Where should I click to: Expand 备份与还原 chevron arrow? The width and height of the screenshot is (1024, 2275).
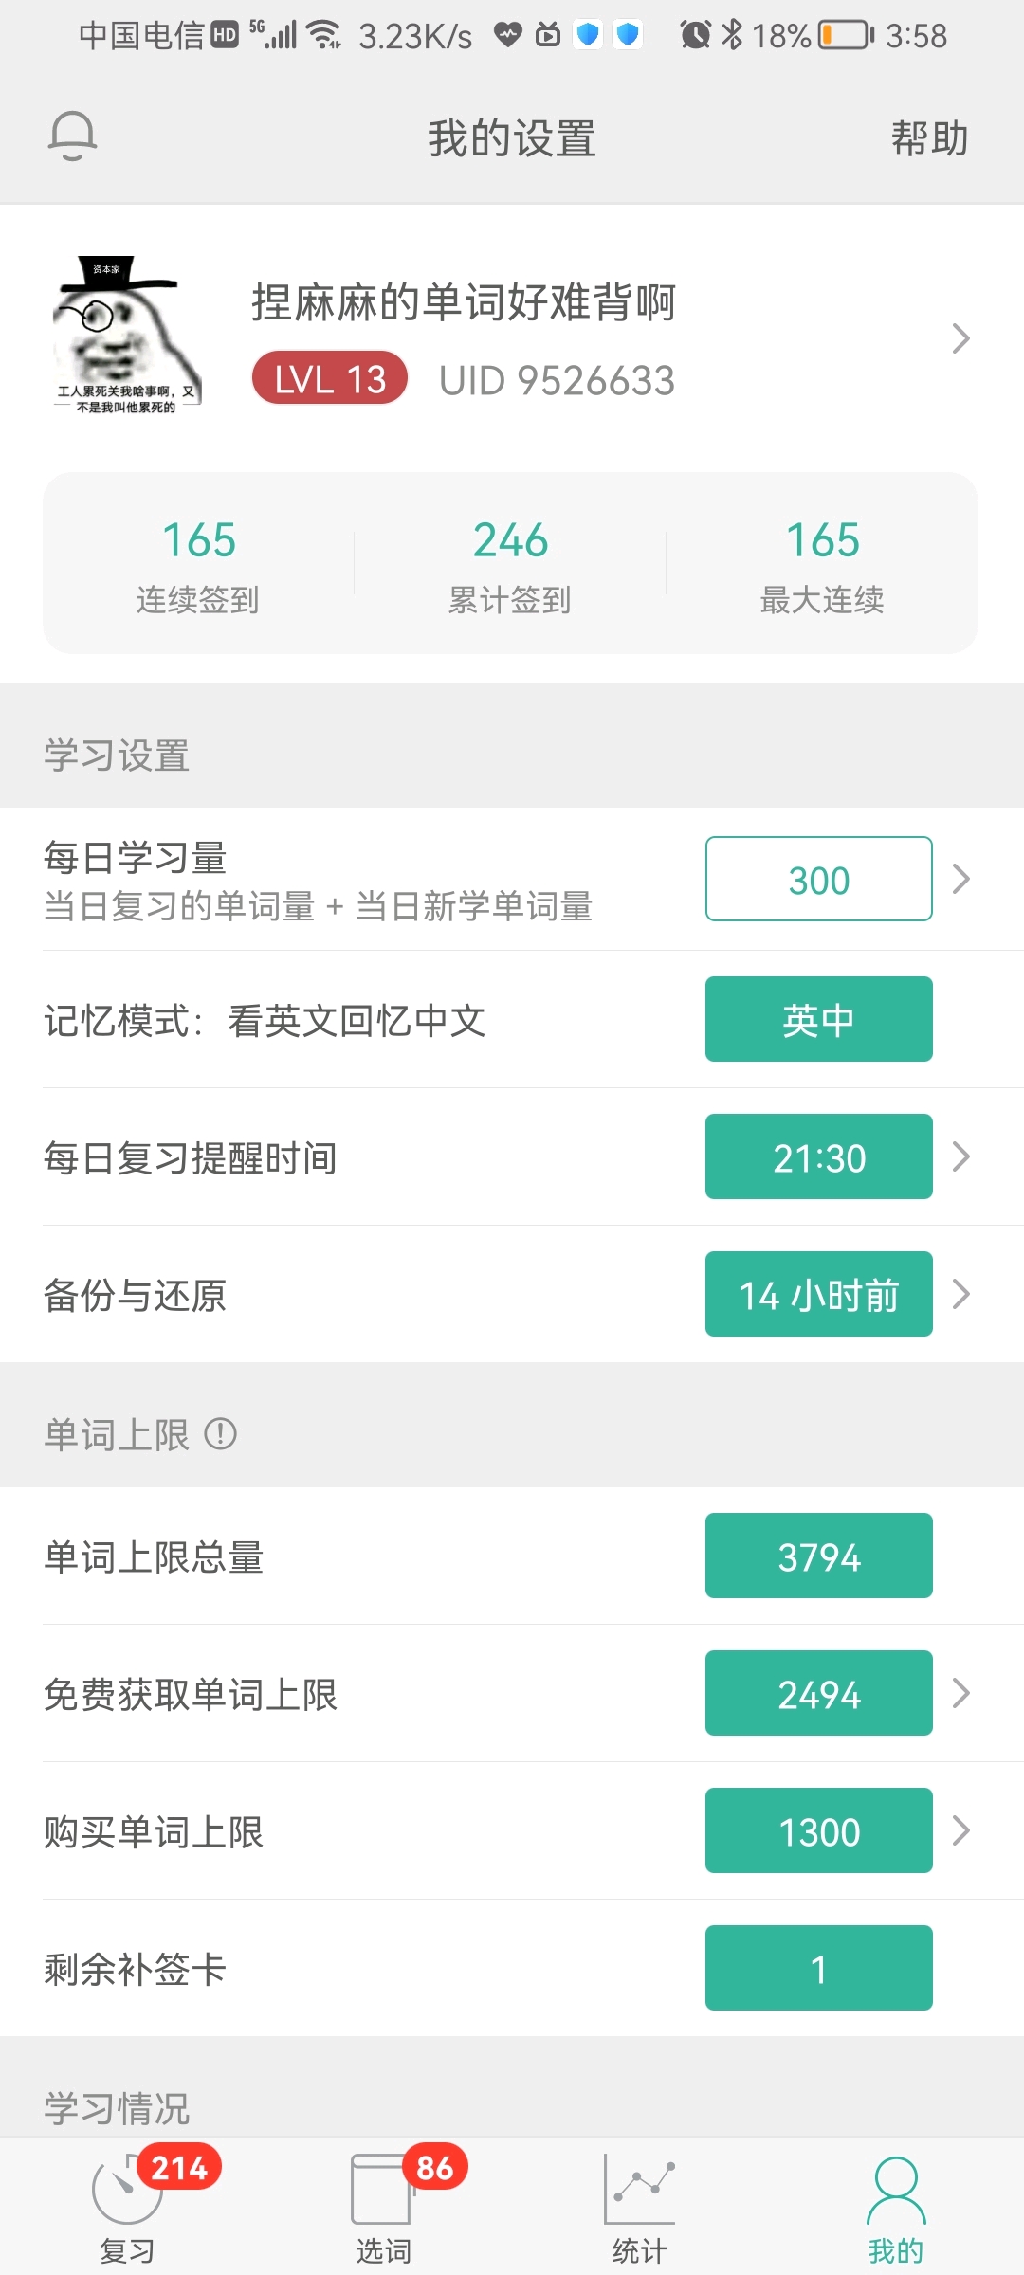960,1294
